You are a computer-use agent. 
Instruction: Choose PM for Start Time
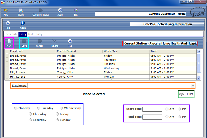pos(179,109)
